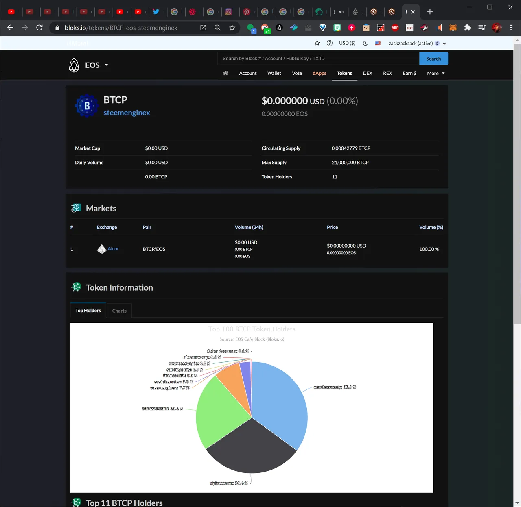This screenshot has width=521, height=507.
Task: Open the Vote menu item
Action: tap(297, 73)
